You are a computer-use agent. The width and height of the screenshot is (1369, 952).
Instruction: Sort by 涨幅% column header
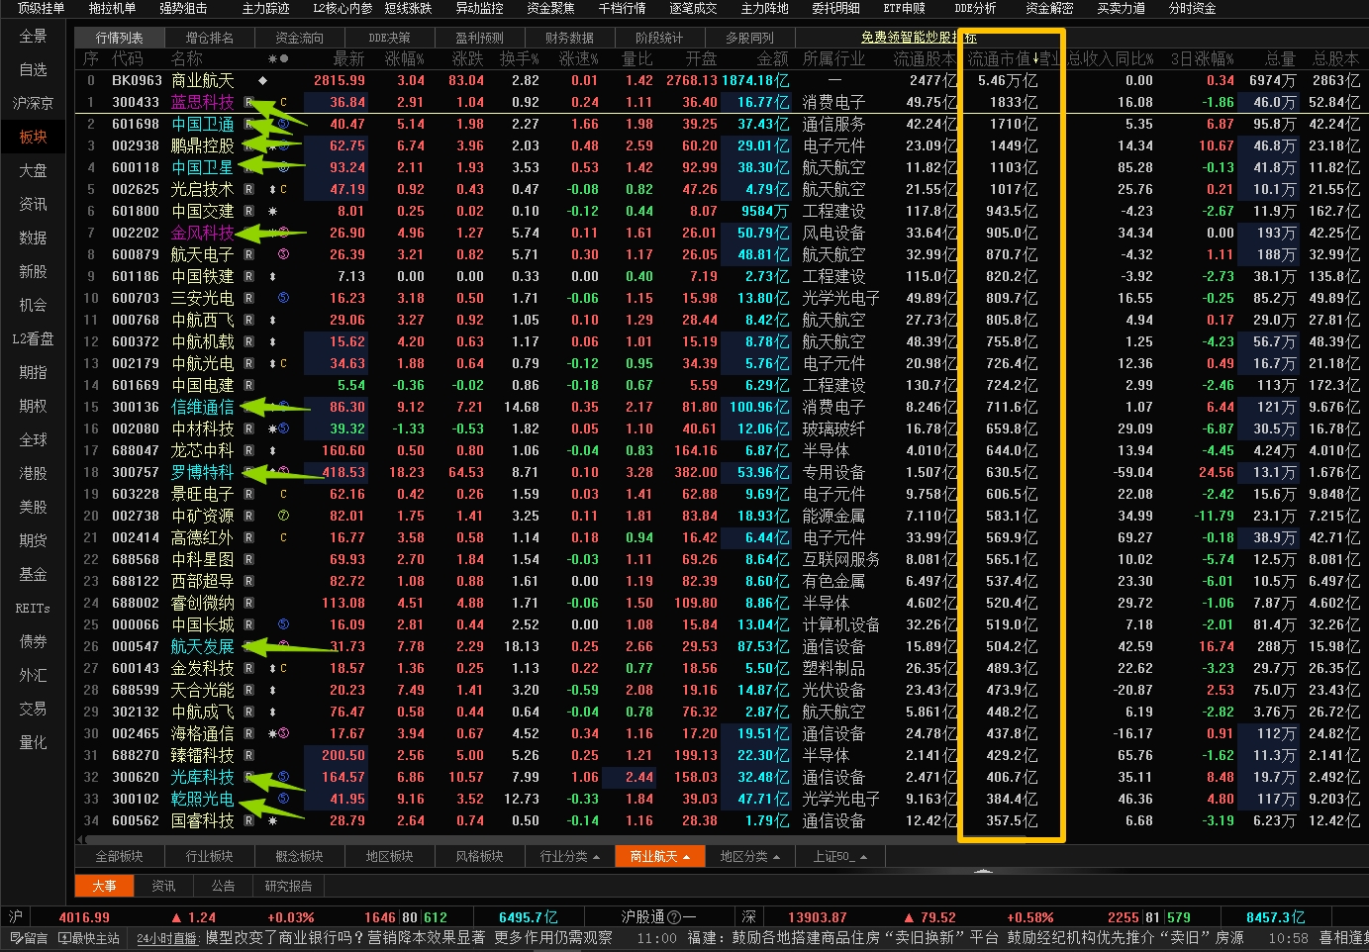point(404,58)
